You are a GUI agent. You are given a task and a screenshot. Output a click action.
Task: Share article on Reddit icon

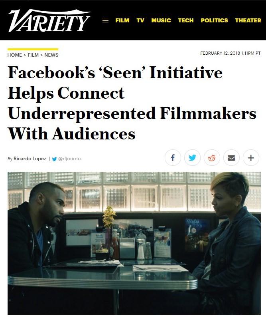click(212, 157)
